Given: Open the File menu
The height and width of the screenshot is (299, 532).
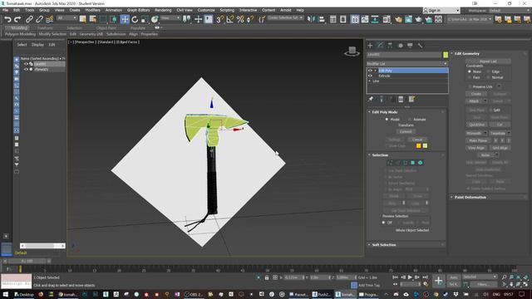Looking at the screenshot, I should pos(6,10).
